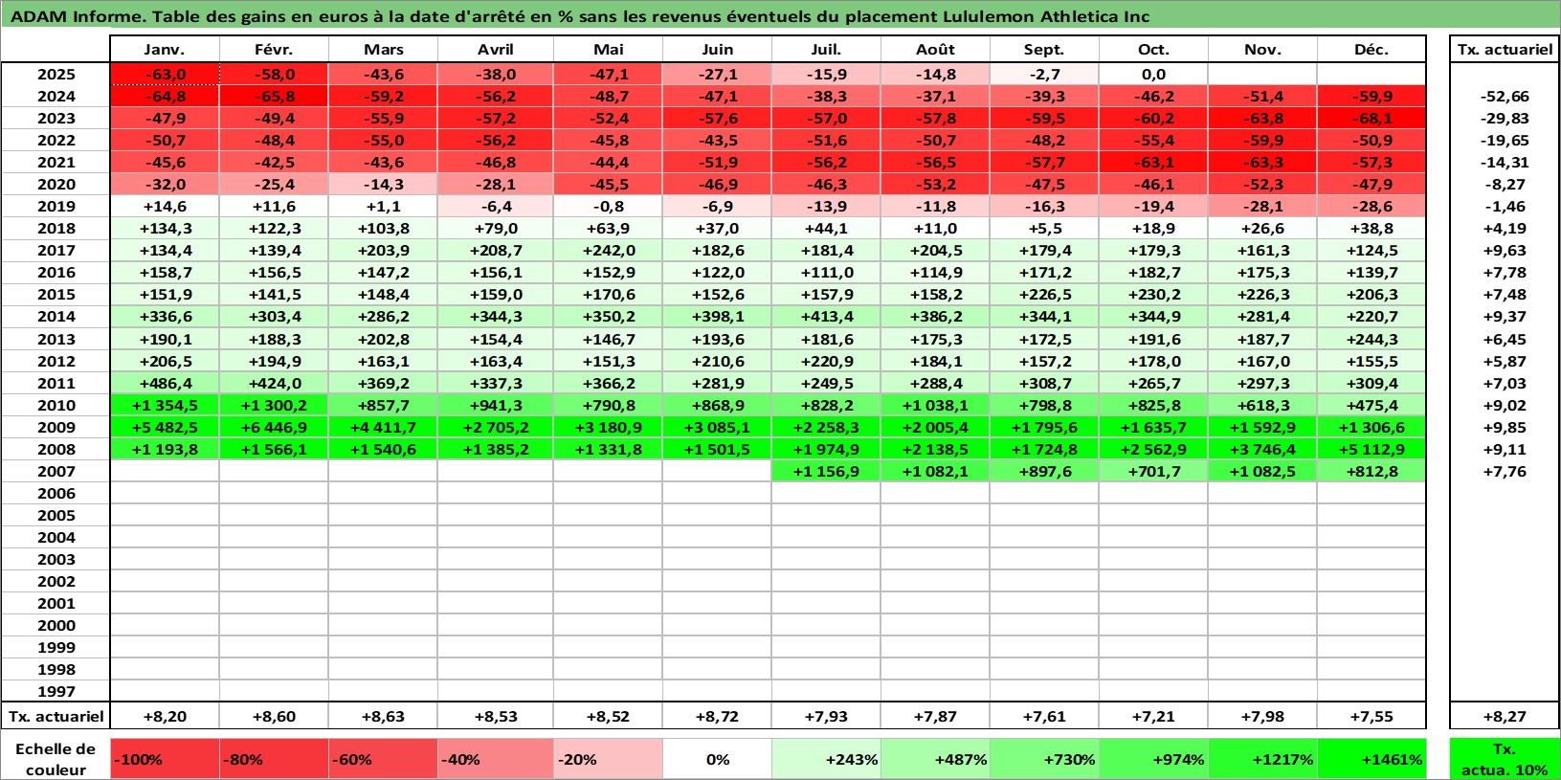Click the +8,72 actuarial rate under Juin

pos(718,716)
